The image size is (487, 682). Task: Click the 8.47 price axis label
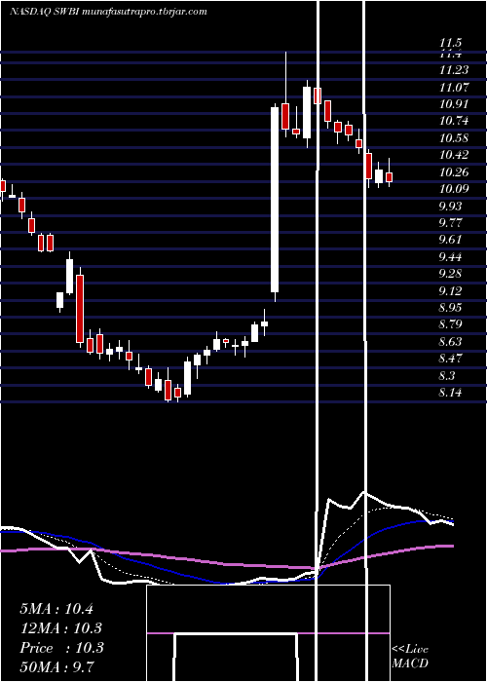coord(450,359)
